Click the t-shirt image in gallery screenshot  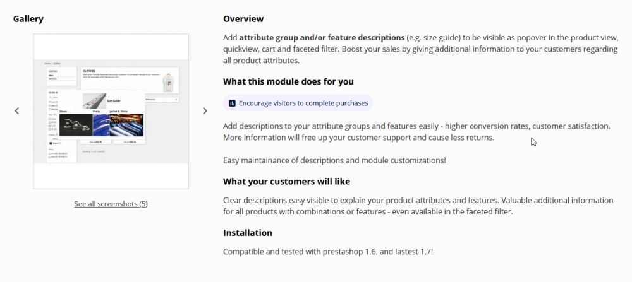click(169, 83)
